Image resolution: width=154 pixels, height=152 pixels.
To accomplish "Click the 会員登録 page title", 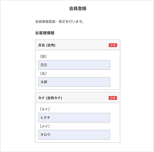I will click(x=78, y=8).
